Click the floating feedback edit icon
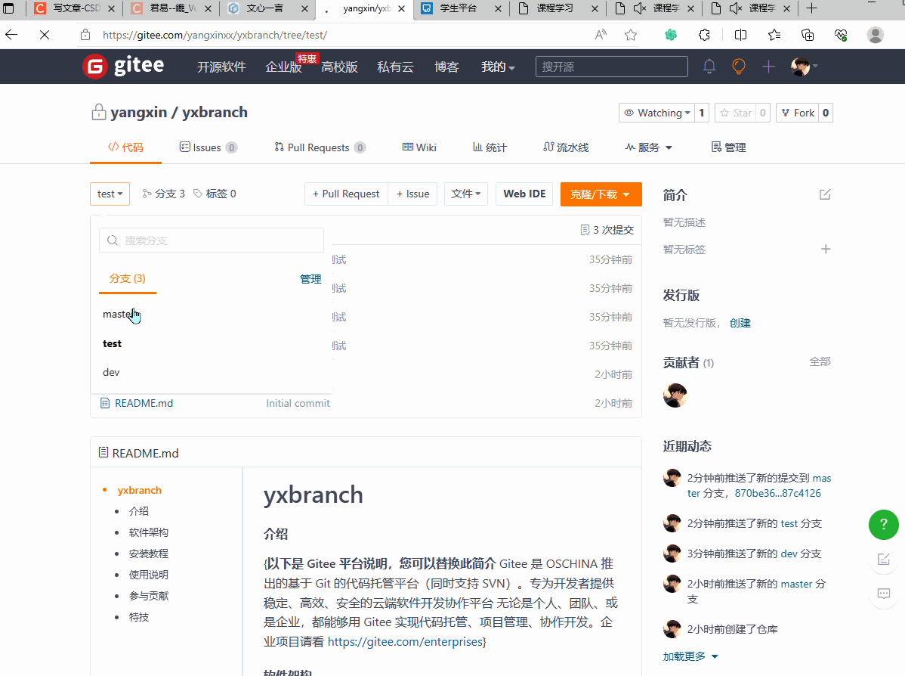This screenshot has width=905, height=676. [x=884, y=560]
